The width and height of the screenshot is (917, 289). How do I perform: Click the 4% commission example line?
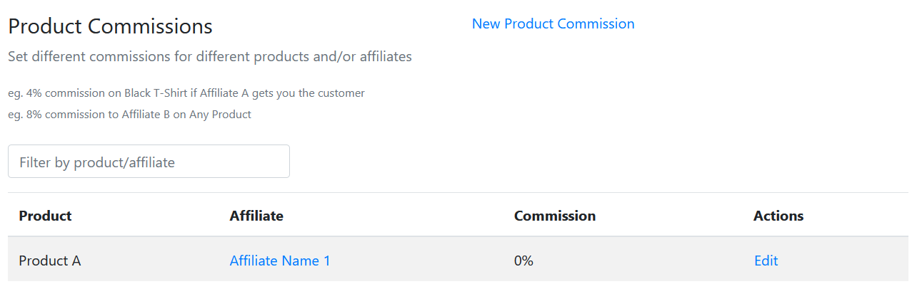[x=186, y=93]
